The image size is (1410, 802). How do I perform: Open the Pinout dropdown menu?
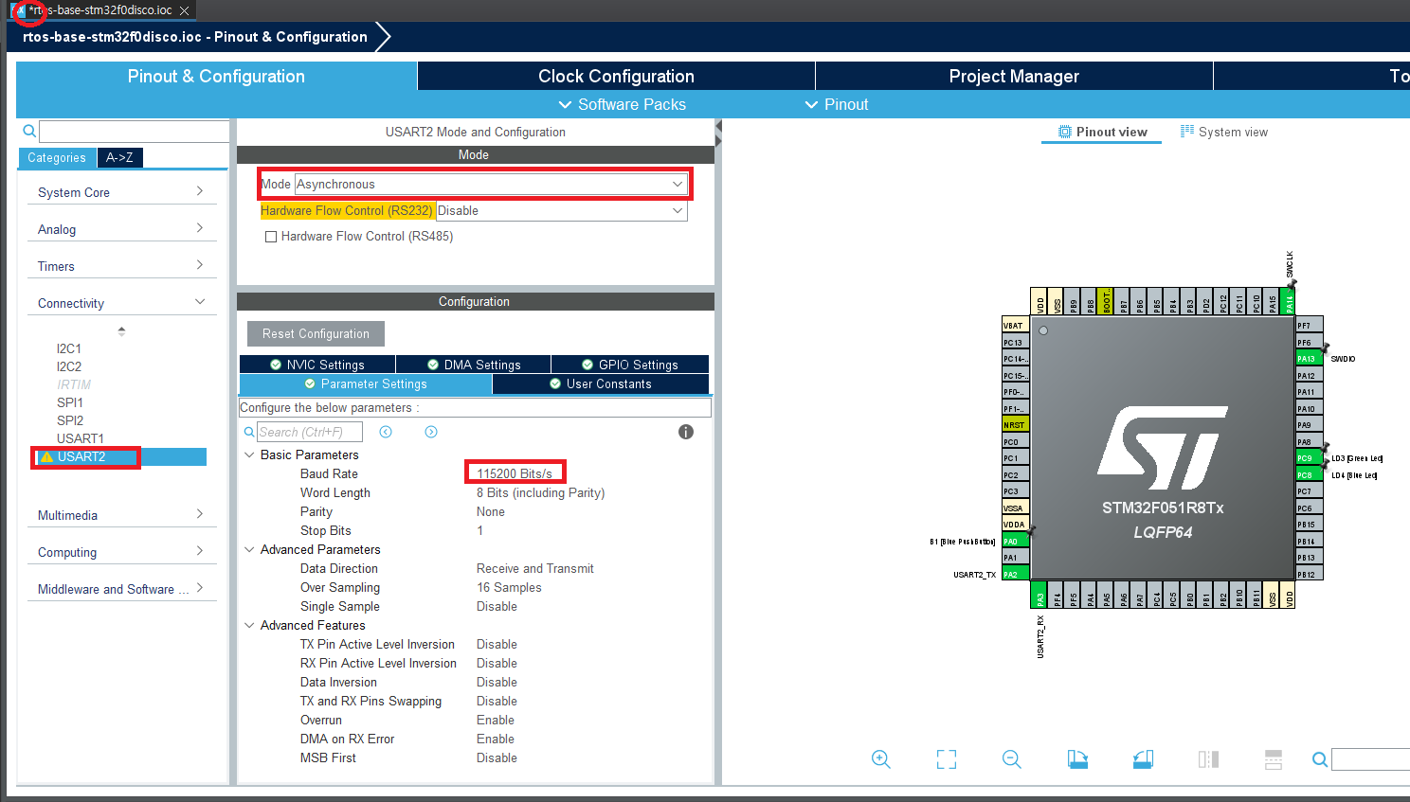[x=837, y=104]
